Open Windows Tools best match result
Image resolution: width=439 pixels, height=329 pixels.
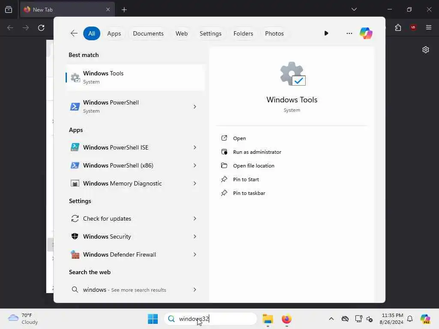pyautogui.click(x=135, y=78)
